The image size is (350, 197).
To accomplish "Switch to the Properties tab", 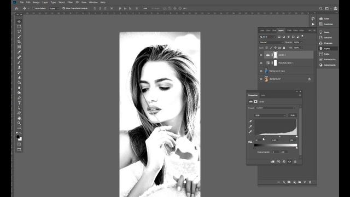I will tap(253, 95).
